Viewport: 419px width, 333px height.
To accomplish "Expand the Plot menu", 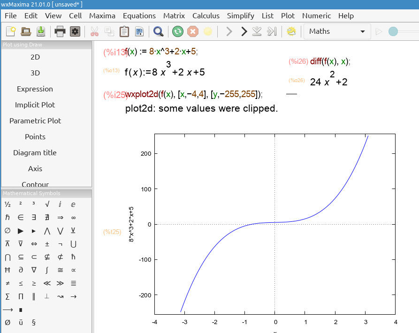I will (x=288, y=15).
